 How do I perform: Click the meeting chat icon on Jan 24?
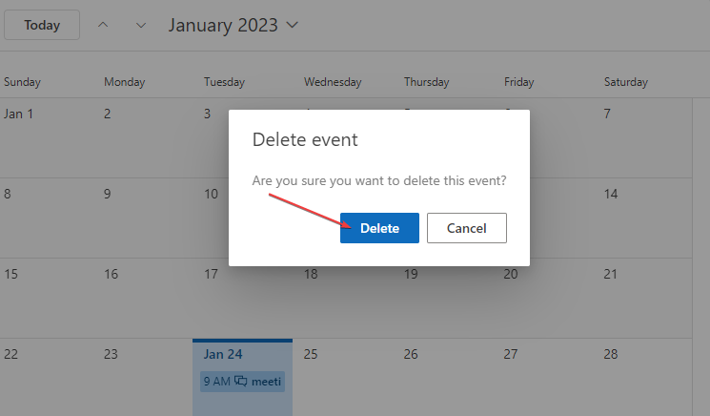pos(240,381)
